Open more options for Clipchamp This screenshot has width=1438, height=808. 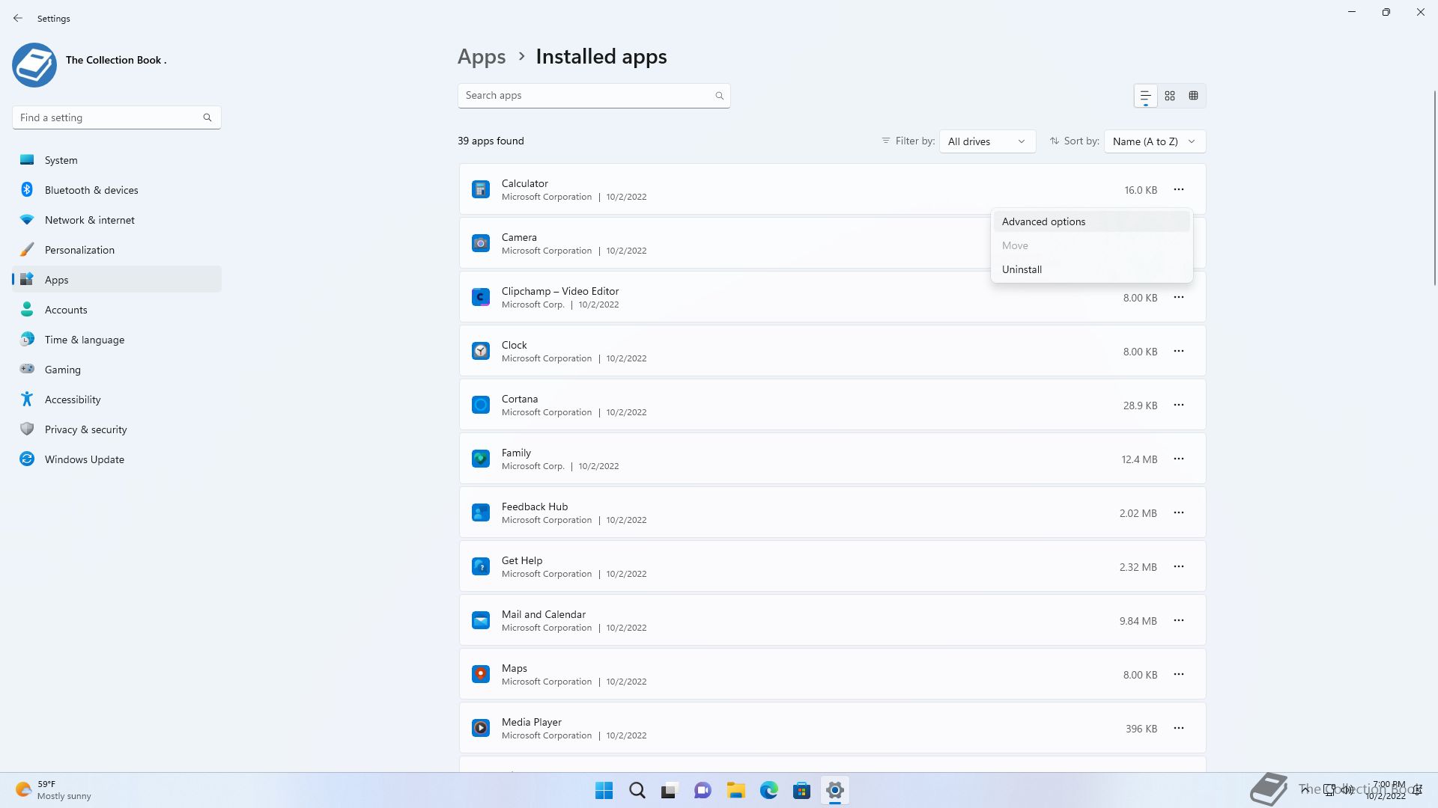click(1178, 297)
